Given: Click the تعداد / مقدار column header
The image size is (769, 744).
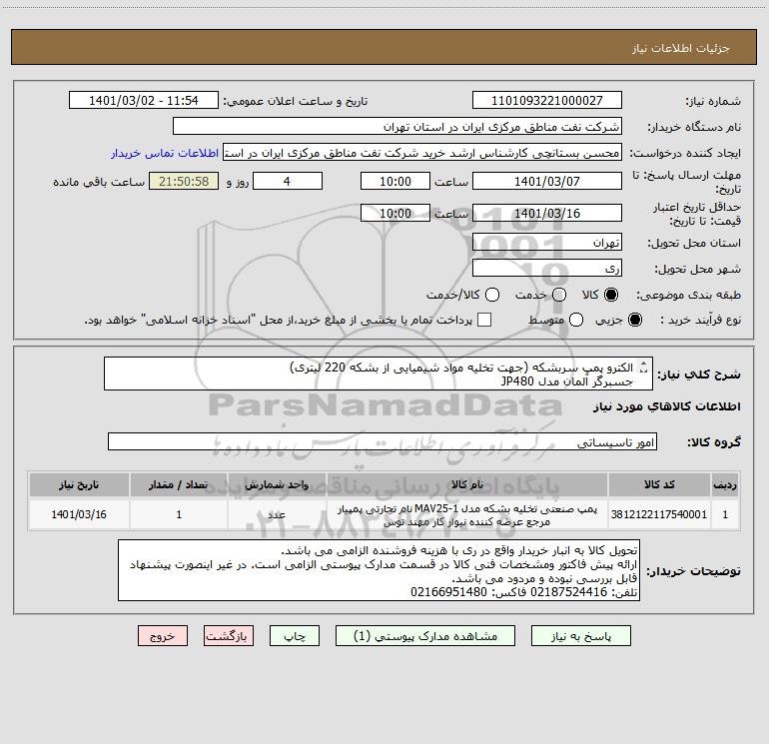Looking at the screenshot, I should point(179,484).
